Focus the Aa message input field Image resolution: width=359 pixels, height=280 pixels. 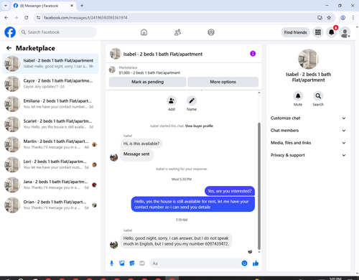[x=195, y=263]
